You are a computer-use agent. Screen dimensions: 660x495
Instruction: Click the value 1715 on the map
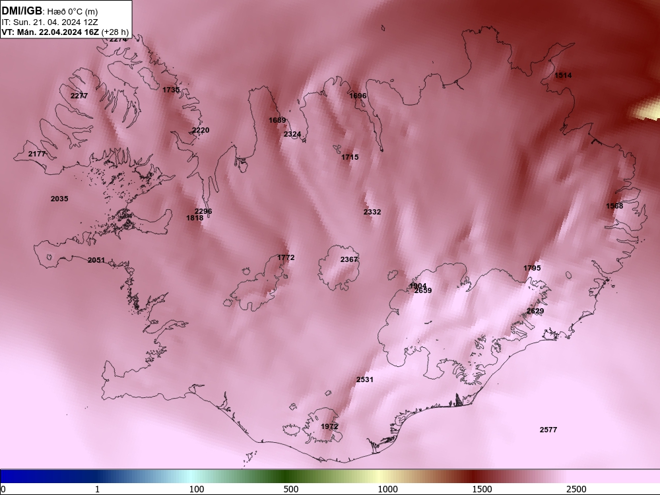coord(350,158)
